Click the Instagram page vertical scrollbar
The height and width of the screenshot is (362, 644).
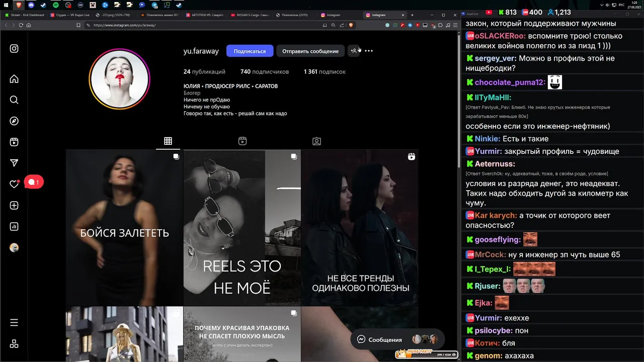458,101
